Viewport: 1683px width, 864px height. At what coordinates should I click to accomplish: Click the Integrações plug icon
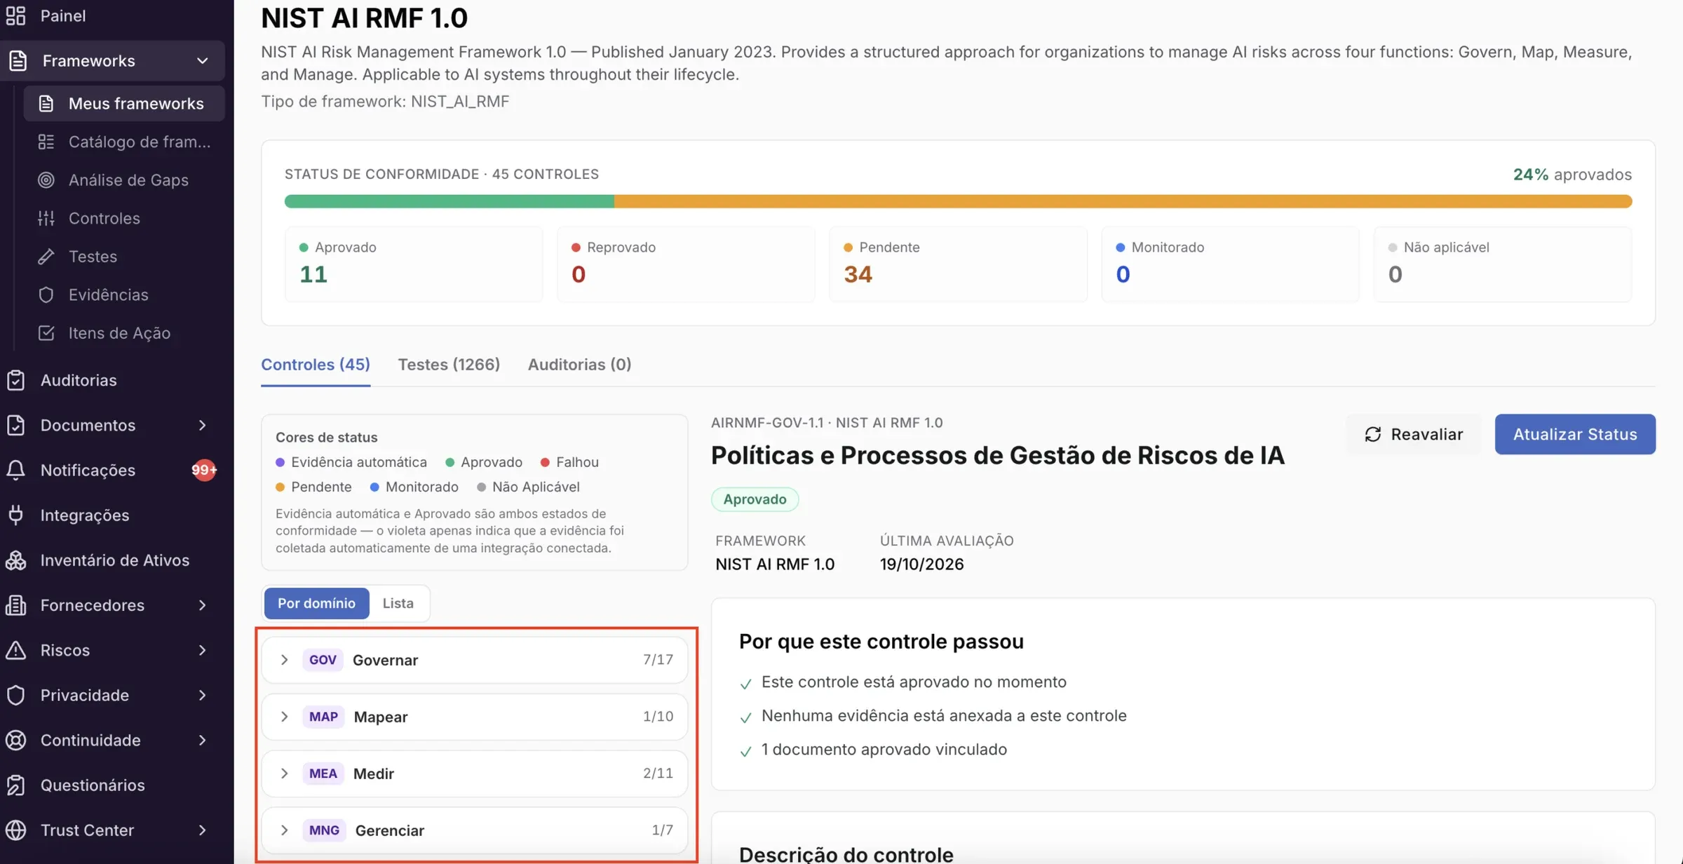(15, 515)
